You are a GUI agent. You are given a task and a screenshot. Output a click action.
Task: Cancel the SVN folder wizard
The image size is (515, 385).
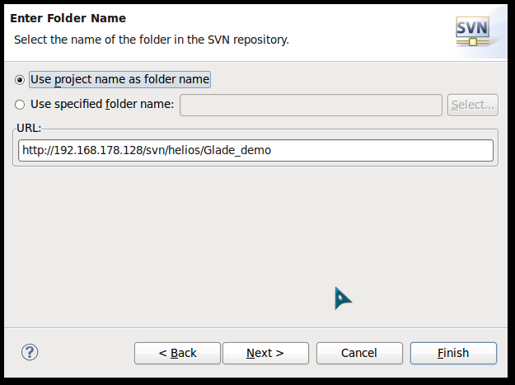coord(359,353)
